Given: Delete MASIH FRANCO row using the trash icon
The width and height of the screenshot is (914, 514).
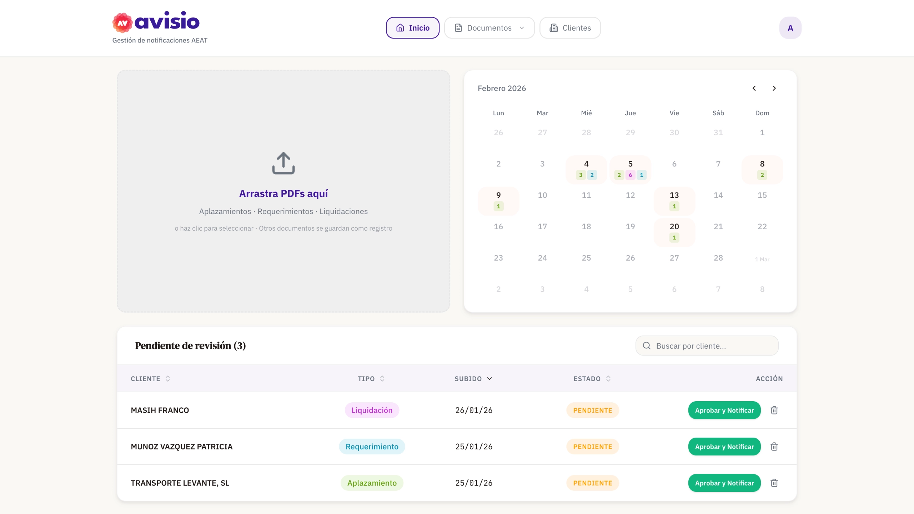Looking at the screenshot, I should coord(774,410).
